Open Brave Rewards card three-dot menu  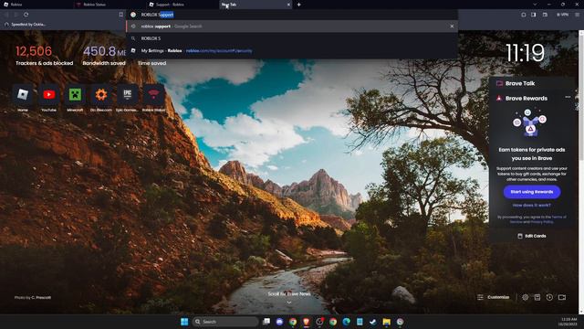point(568,97)
